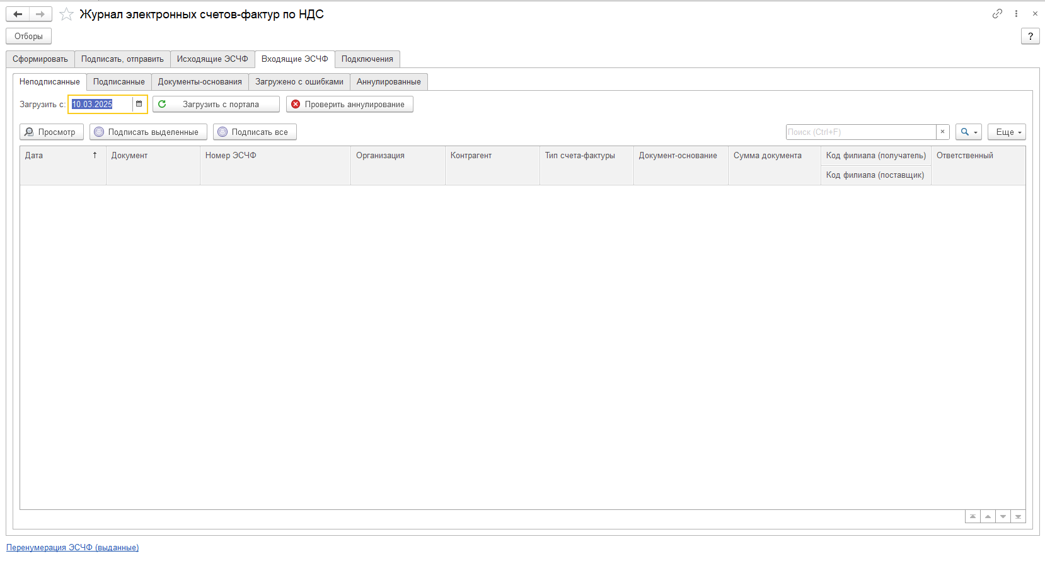This screenshot has height=561, width=1045.
Task: Click the back navigation arrow
Action: click(x=18, y=14)
